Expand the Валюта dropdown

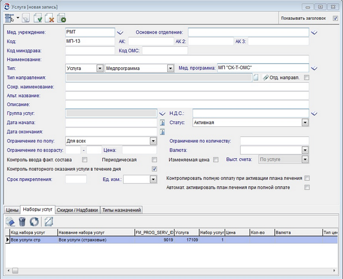tap(305, 150)
